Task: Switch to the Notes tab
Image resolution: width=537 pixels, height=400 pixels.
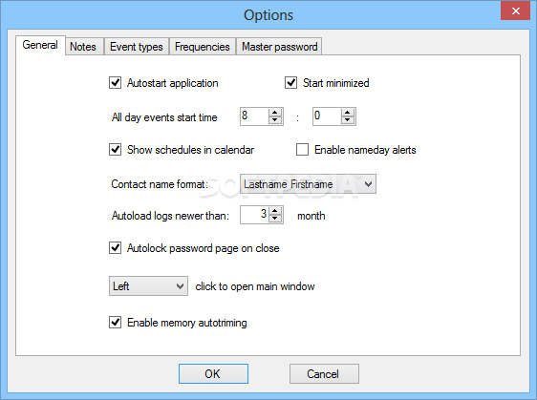Action: [x=83, y=47]
